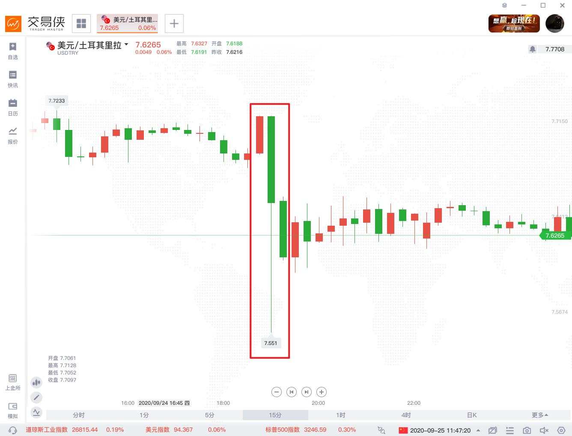This screenshot has height=436, width=572.
Task: Zoom out the chart with the minus button
Action: pyautogui.click(x=277, y=392)
